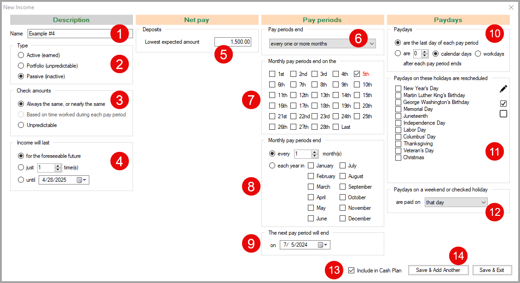Uncheck the 5th day checkbox
Image resolution: width=520 pixels, height=283 pixels.
[357, 74]
